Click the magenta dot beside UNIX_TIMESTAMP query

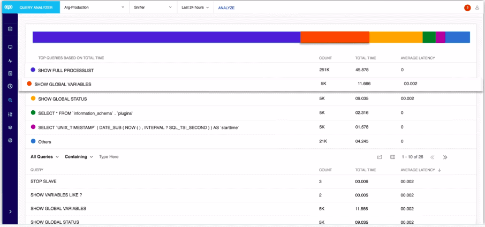(33, 127)
